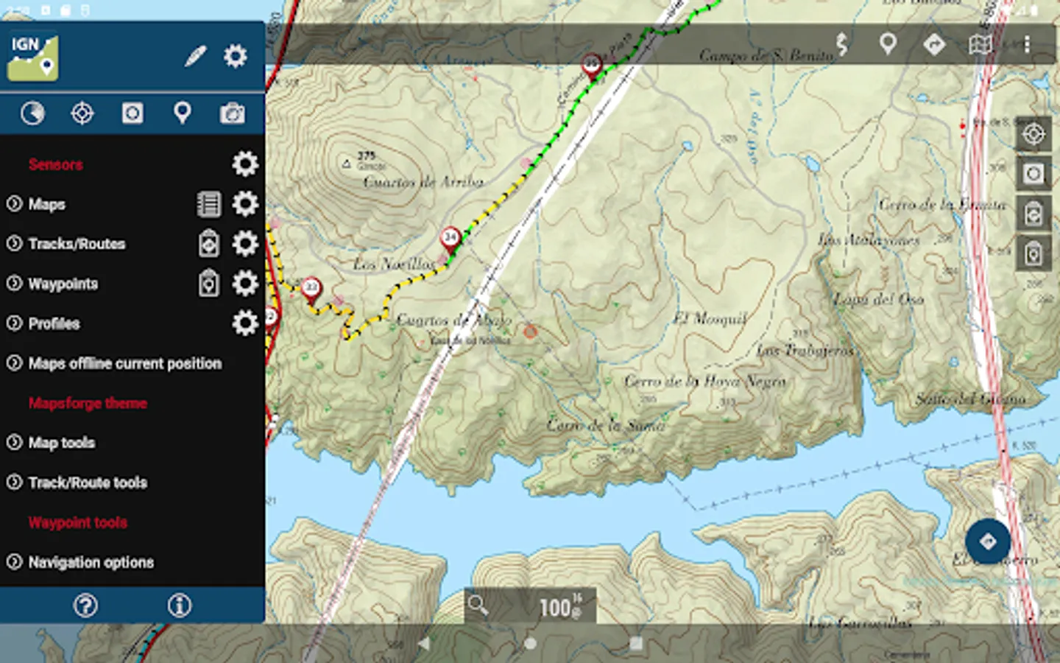This screenshot has width=1060, height=663.
Task: Tap the waypoint pin icon in drawer toolbar
Action: (x=182, y=113)
